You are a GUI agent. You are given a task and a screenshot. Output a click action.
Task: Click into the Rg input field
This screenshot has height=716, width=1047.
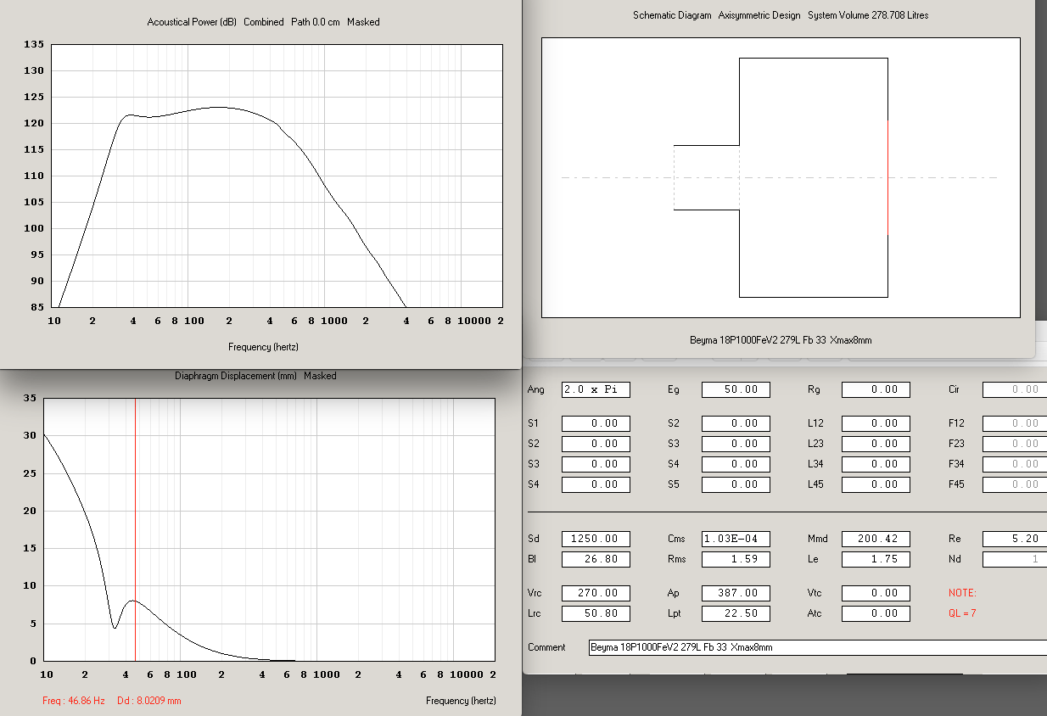[876, 390]
